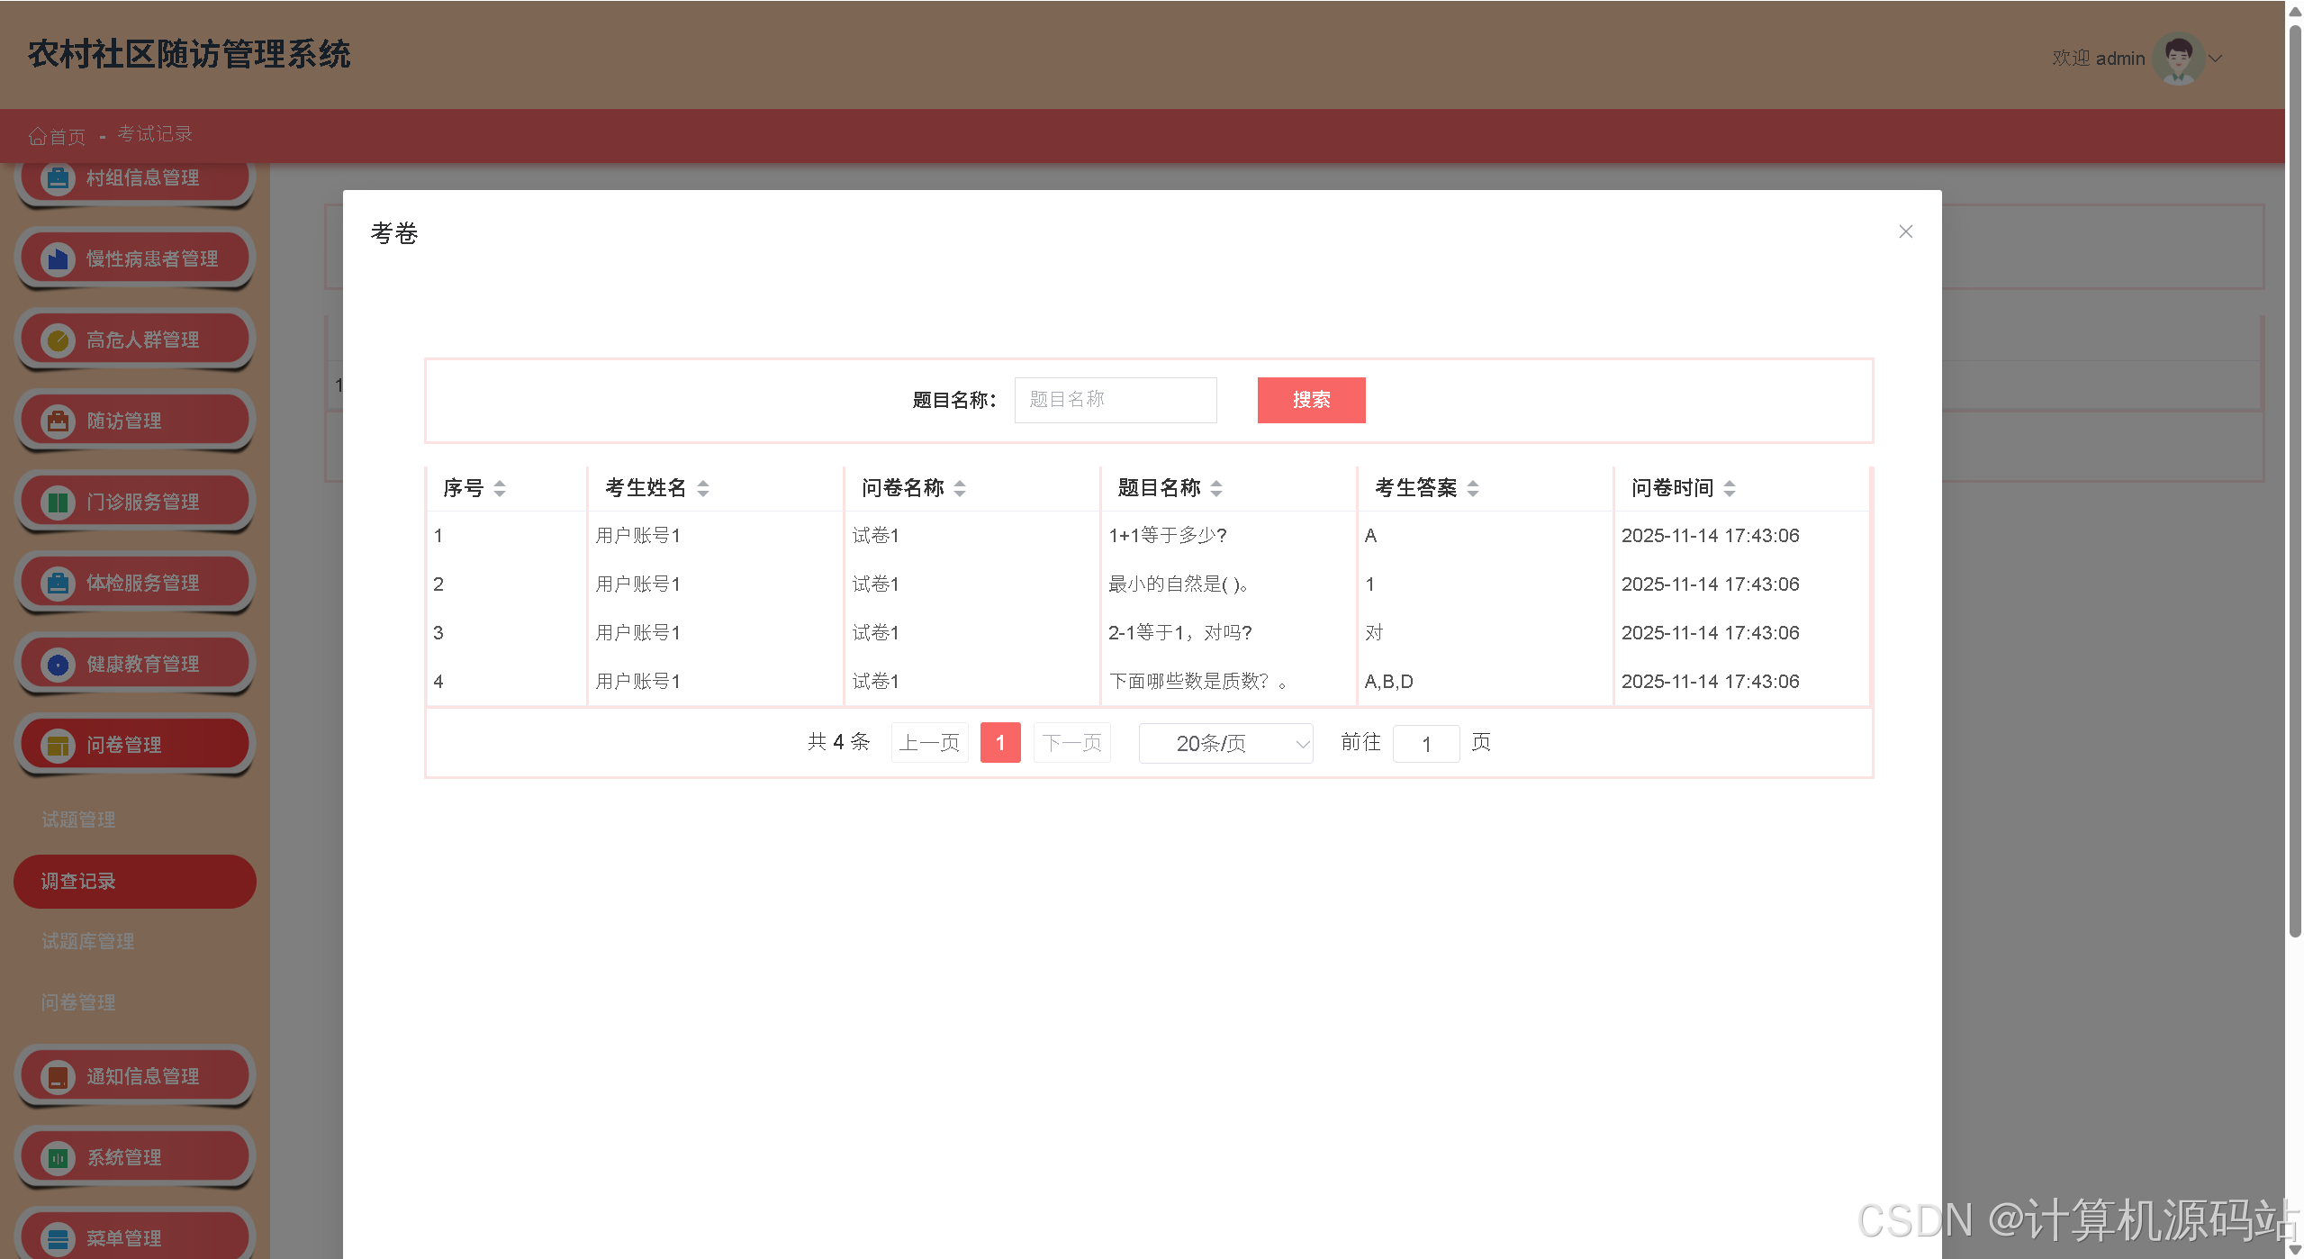The height and width of the screenshot is (1259, 2304).
Task: Click the 随访管理 briefcase icon
Action: click(x=58, y=421)
